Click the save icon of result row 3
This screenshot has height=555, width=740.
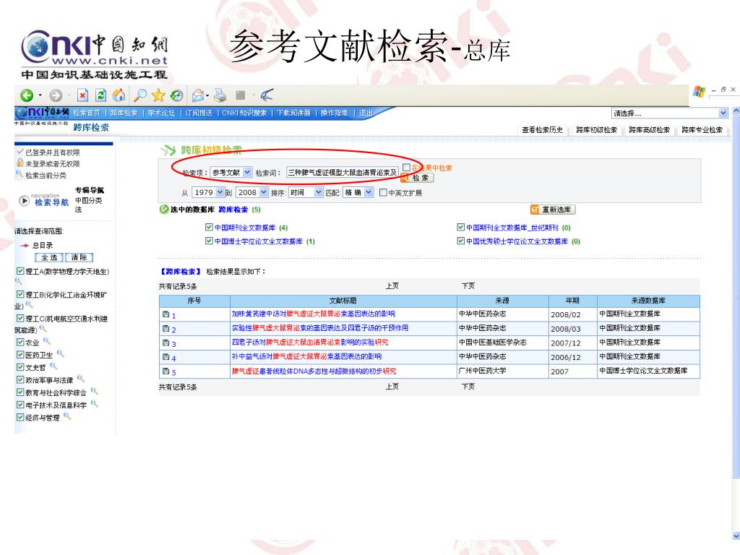(x=165, y=343)
